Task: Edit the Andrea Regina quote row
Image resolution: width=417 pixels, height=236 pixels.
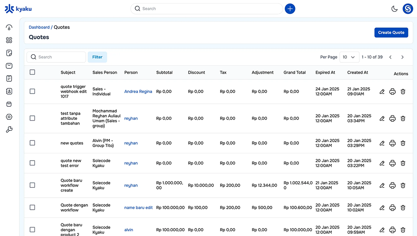Action: click(x=382, y=92)
